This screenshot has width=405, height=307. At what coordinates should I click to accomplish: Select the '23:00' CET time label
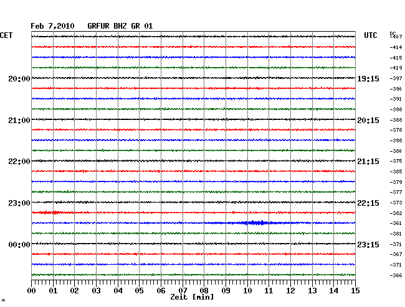(x=19, y=203)
